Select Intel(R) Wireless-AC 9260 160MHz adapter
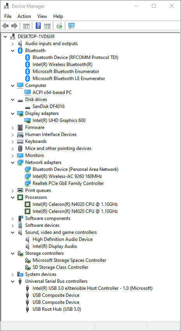The width and height of the screenshot is (181, 331). click(67, 176)
